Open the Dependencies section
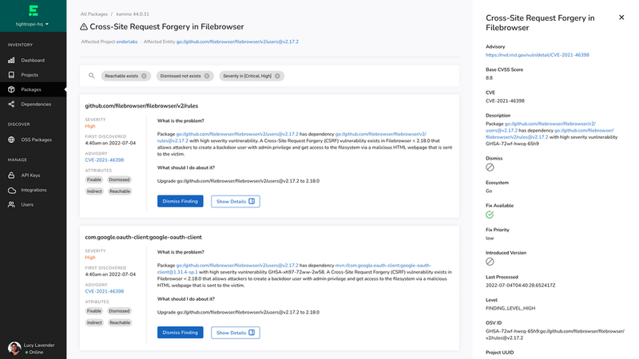Viewport: 639px width, 359px height. [x=36, y=104]
